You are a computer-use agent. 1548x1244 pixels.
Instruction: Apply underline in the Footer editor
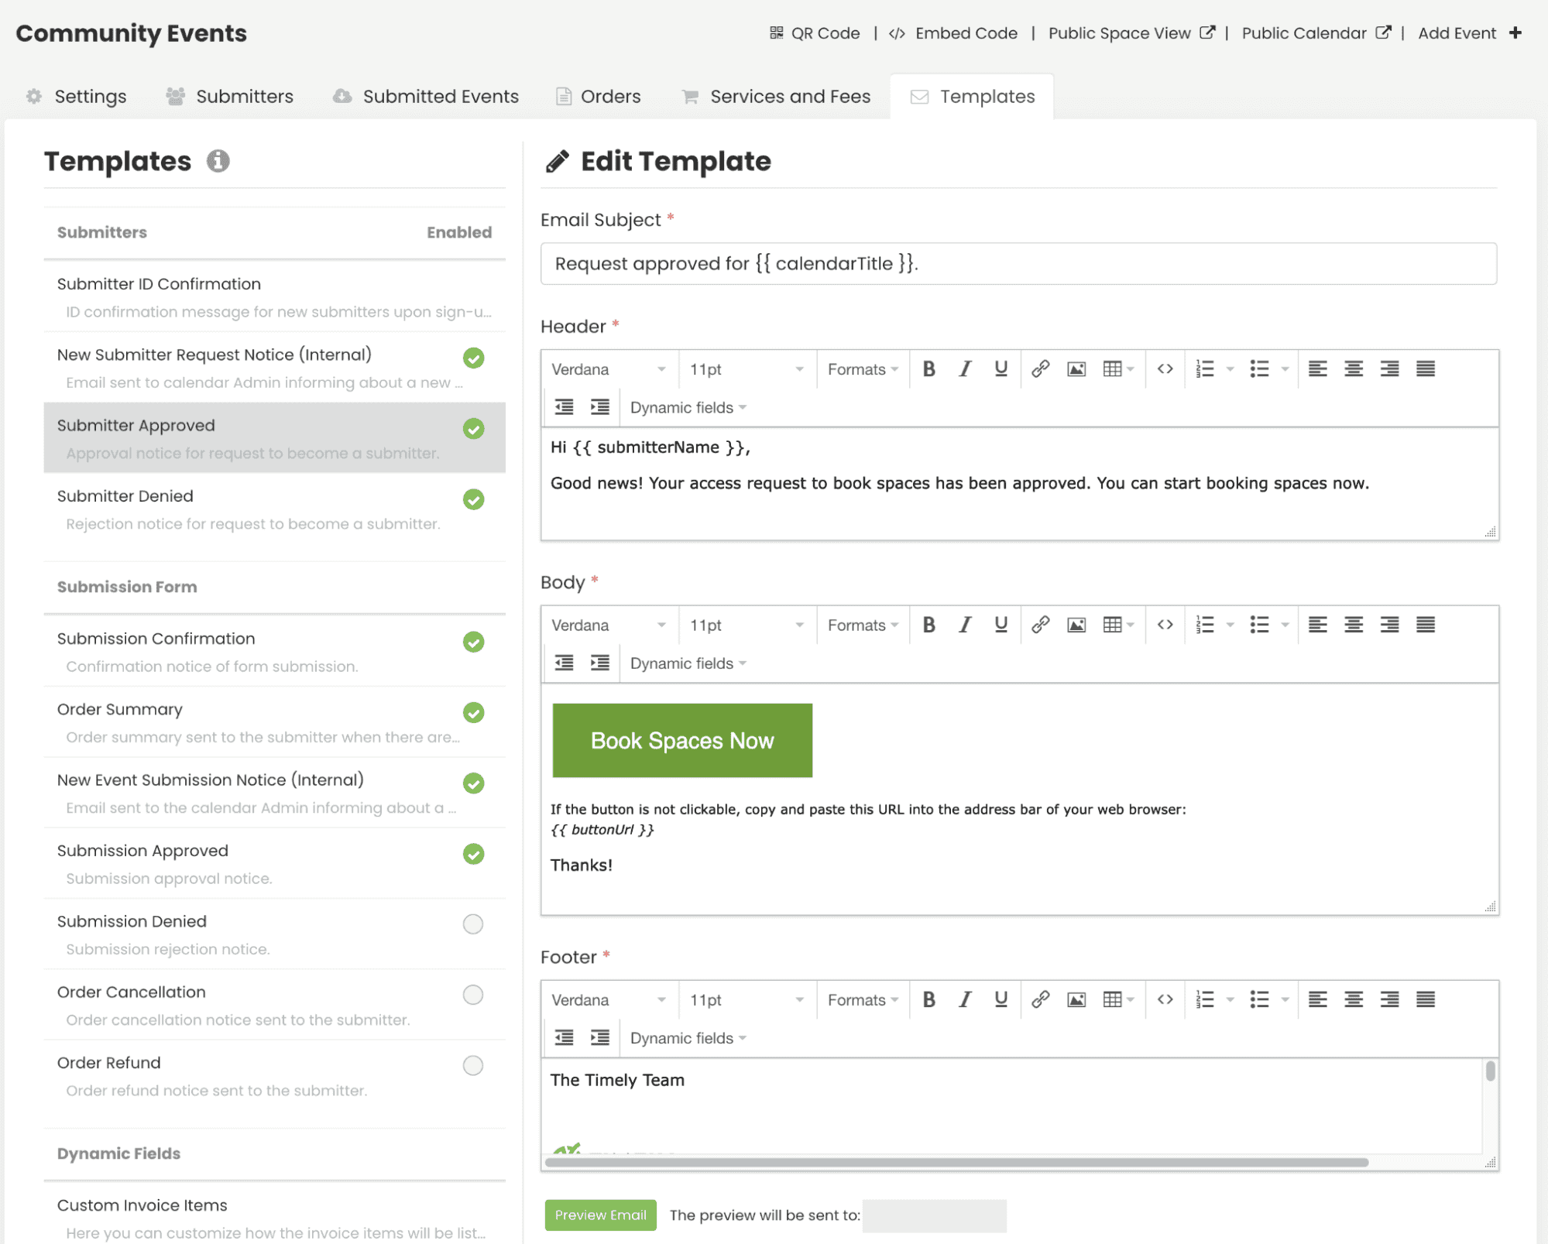click(1000, 999)
